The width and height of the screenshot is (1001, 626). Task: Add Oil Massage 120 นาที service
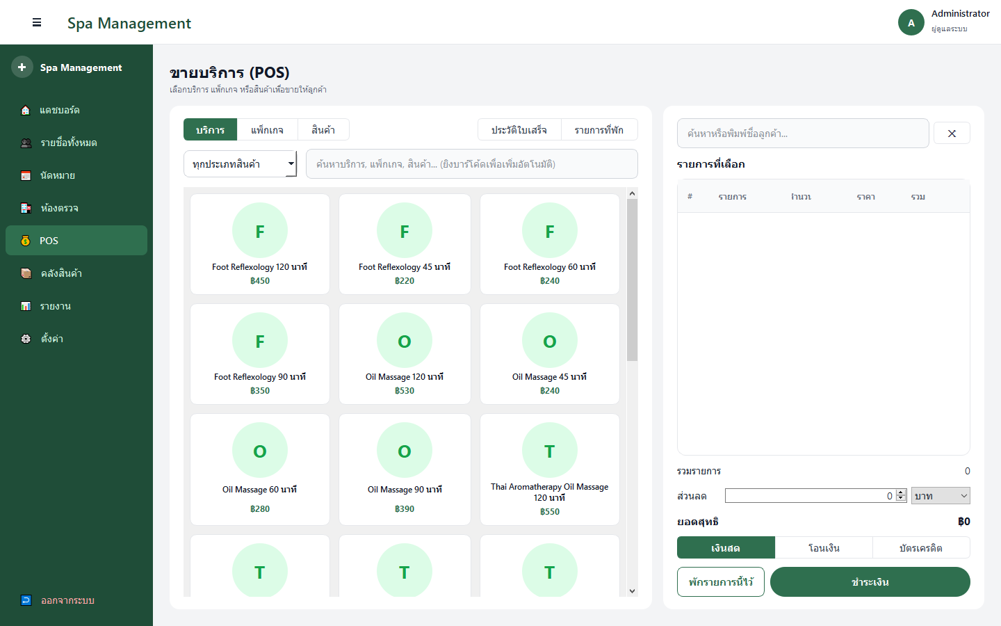[405, 354]
